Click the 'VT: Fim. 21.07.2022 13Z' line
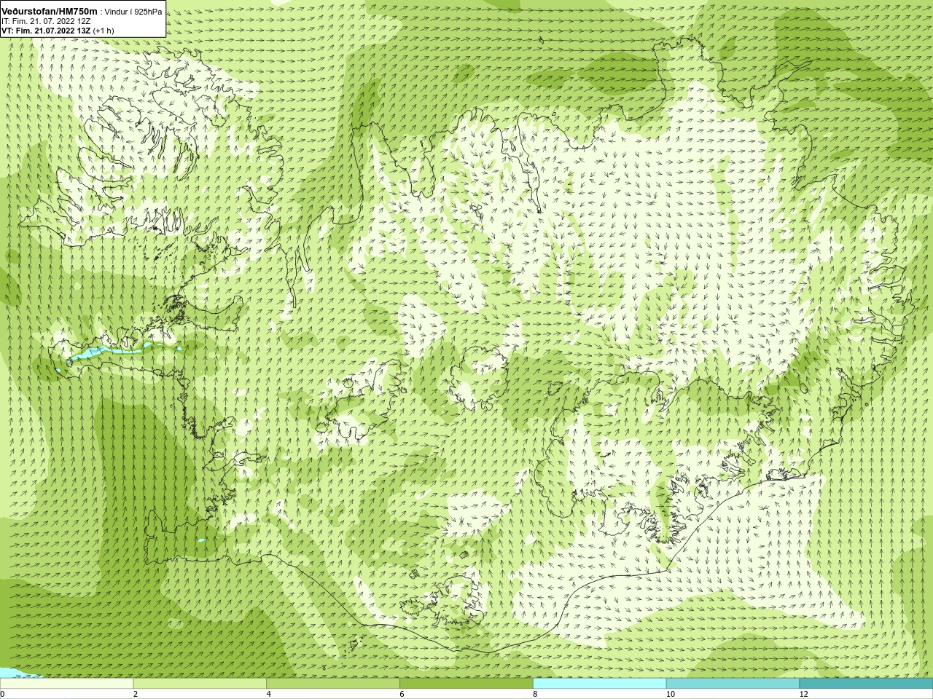Viewport: 933px width, 699px height. [x=46, y=31]
